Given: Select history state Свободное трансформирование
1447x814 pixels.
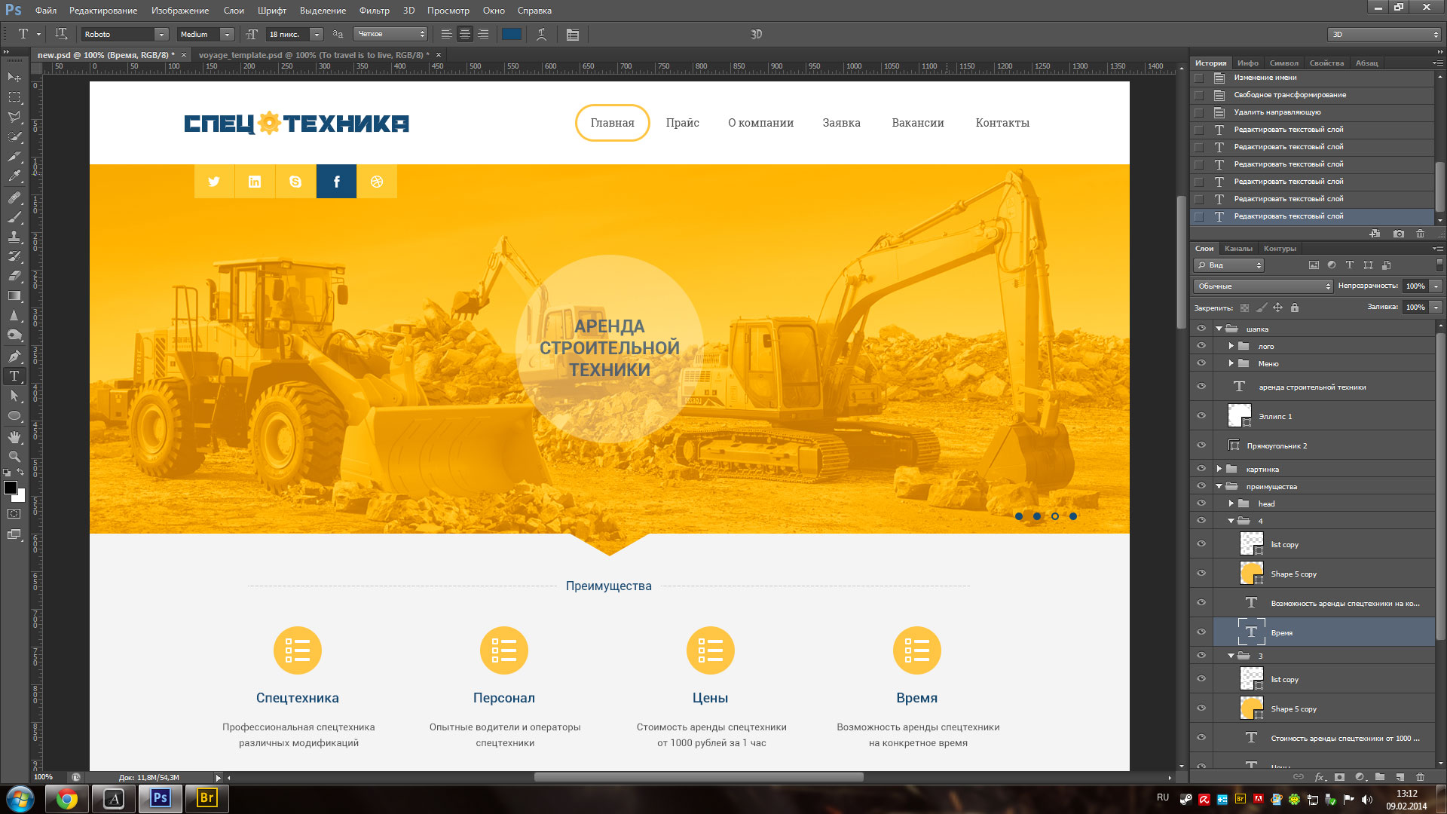Looking at the screenshot, I should [x=1312, y=95].
